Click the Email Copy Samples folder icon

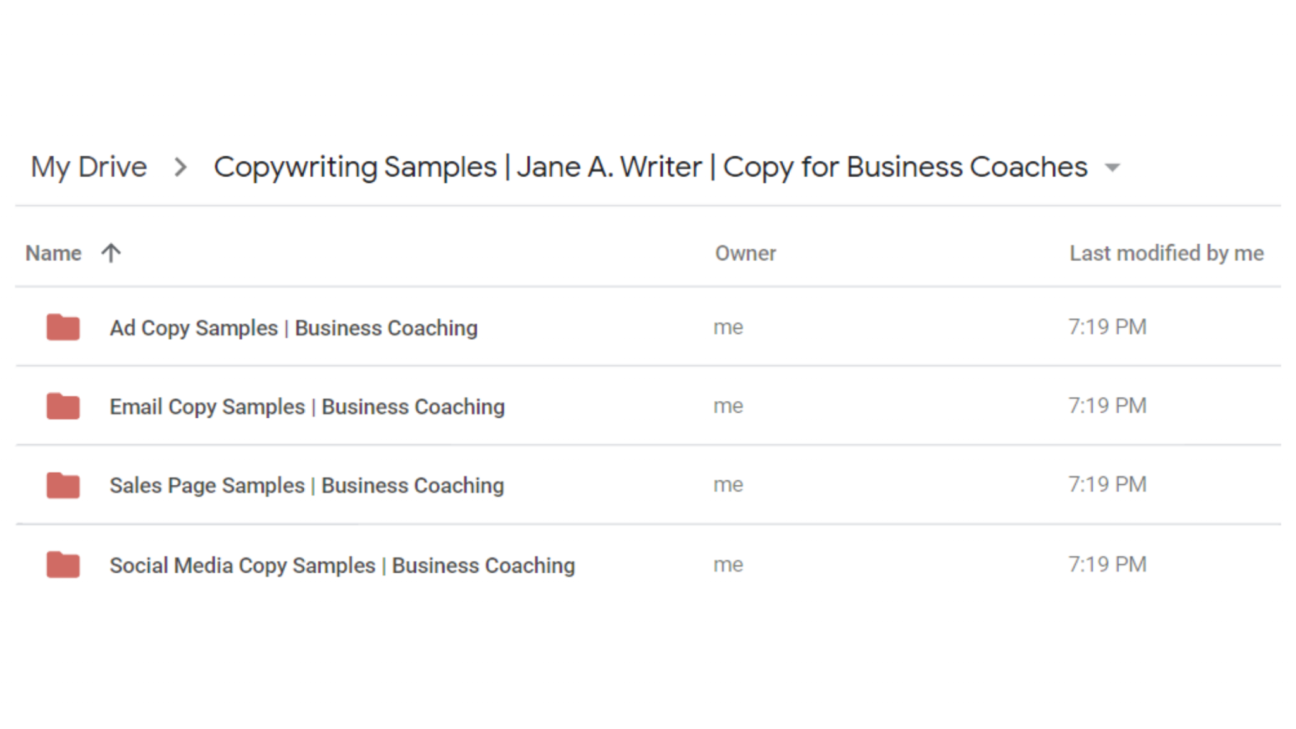point(62,406)
